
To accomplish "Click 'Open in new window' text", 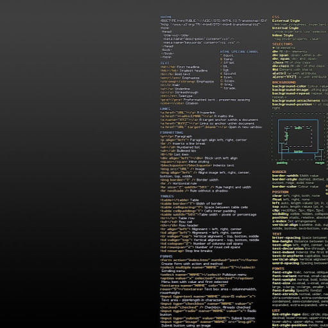I will click(245, 127).
